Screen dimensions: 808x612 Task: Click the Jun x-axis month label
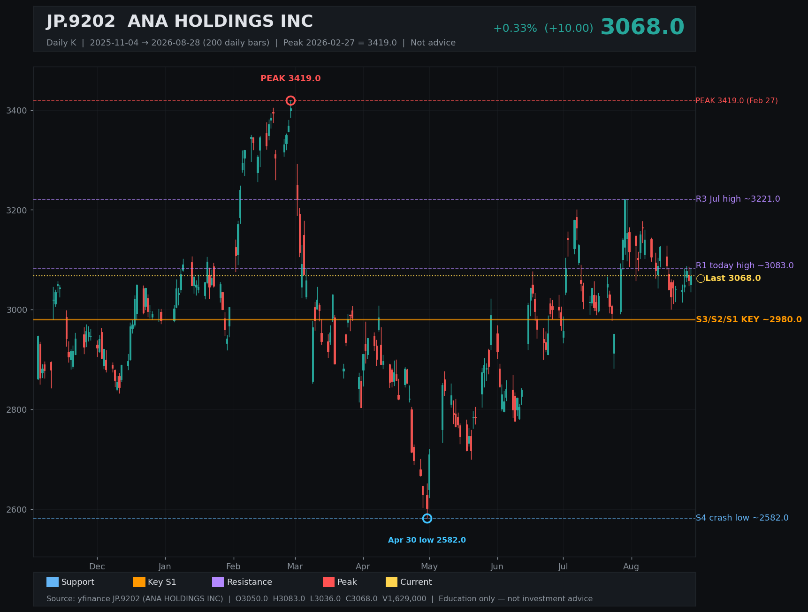(x=497, y=567)
